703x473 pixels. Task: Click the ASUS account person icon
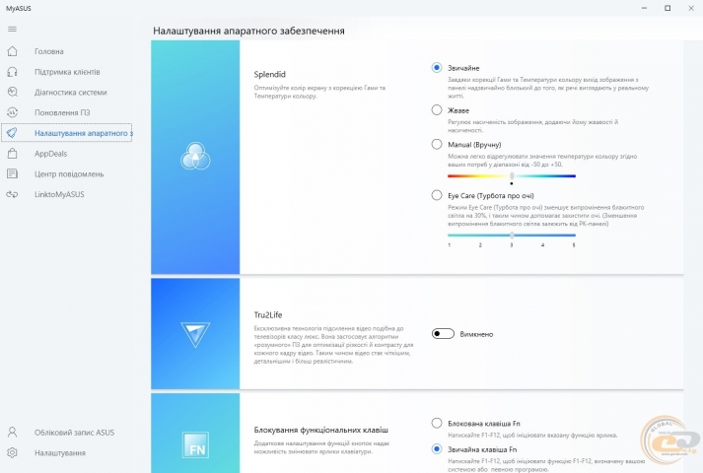(13, 433)
